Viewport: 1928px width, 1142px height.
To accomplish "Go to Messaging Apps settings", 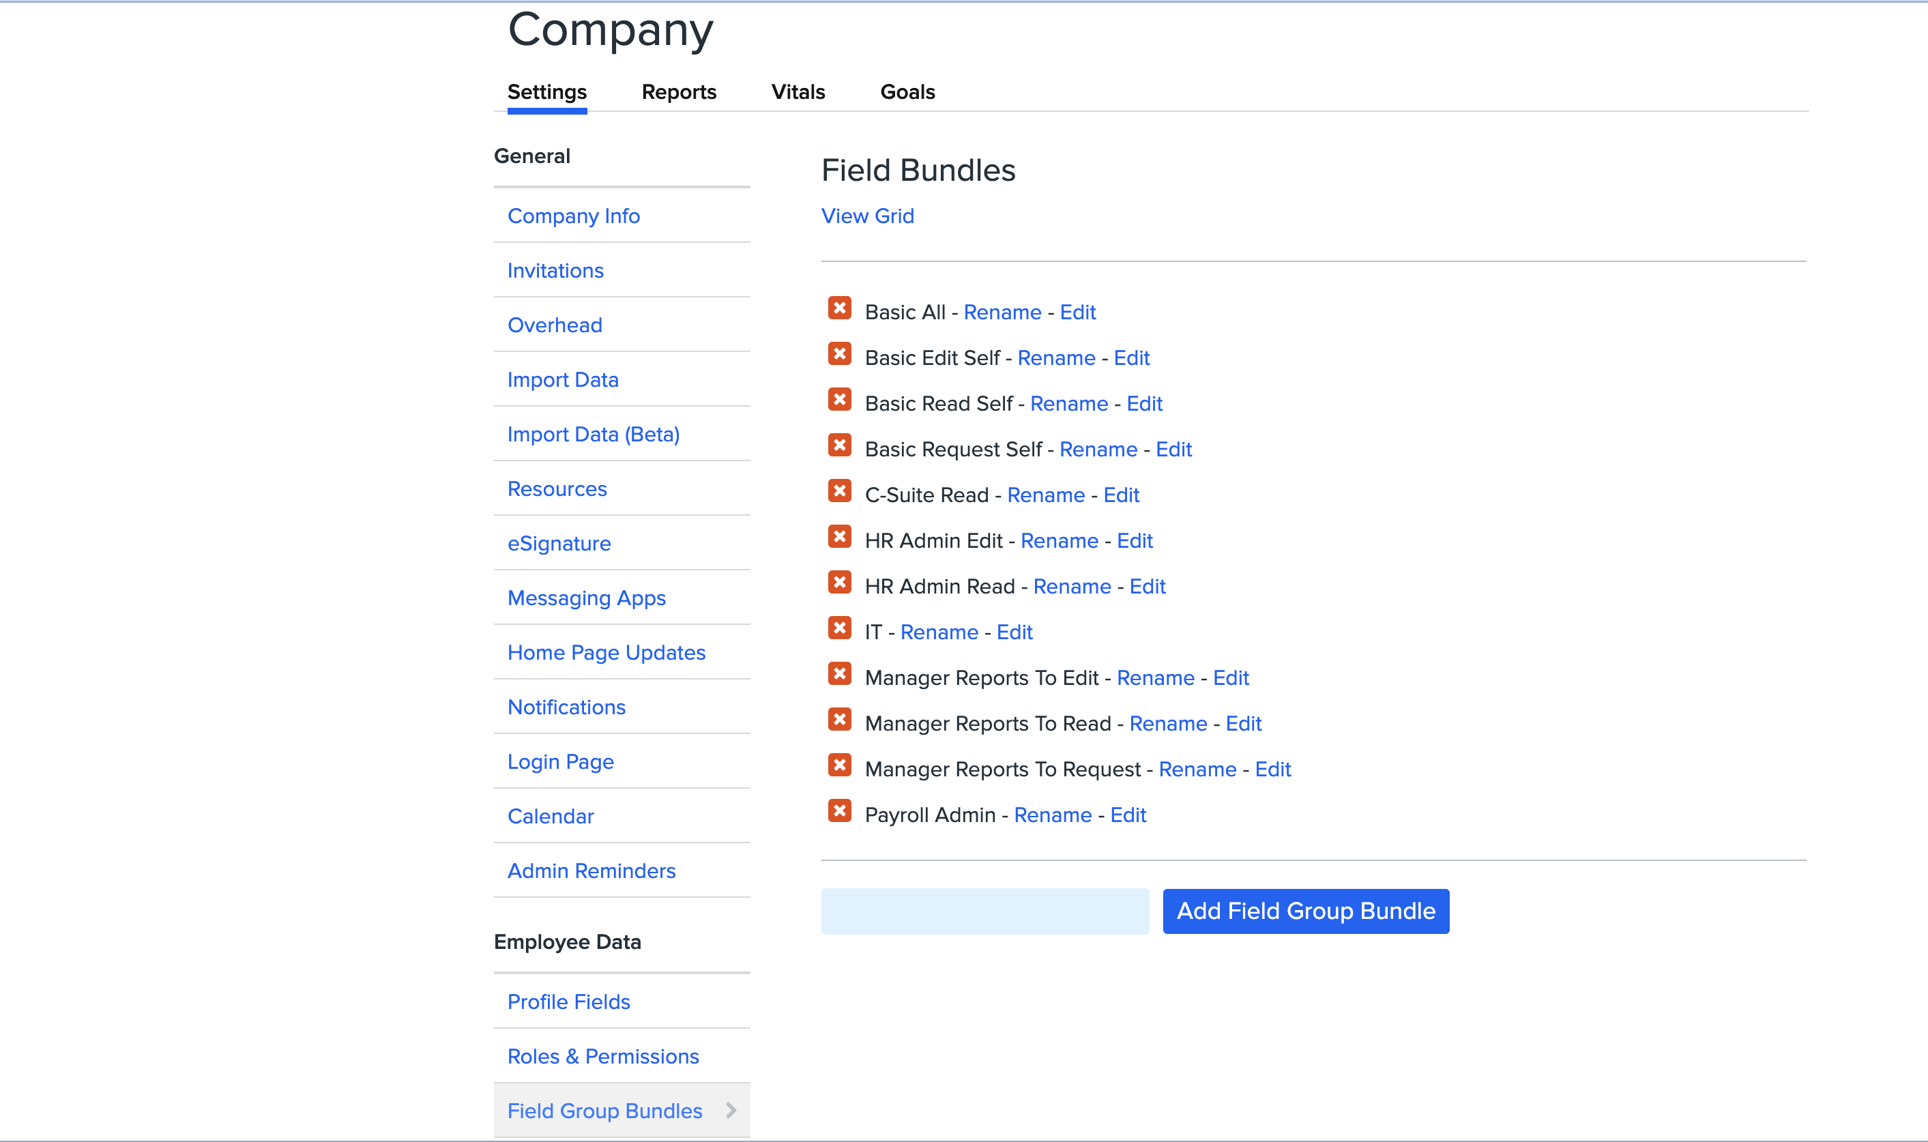I will click(x=586, y=599).
